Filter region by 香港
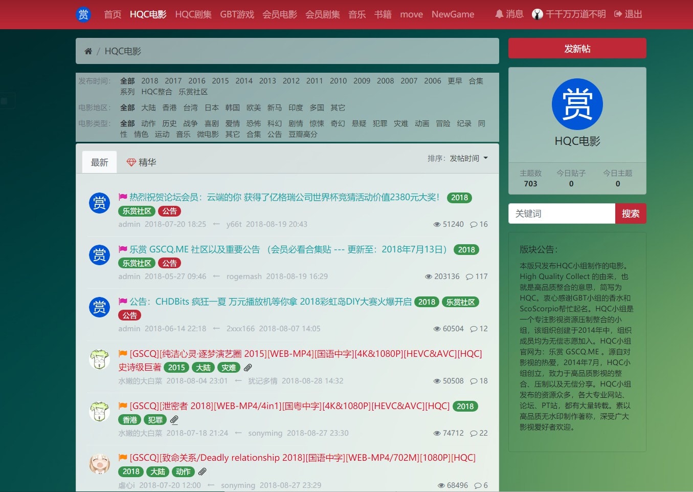Image resolution: width=693 pixels, height=492 pixels. tap(169, 108)
